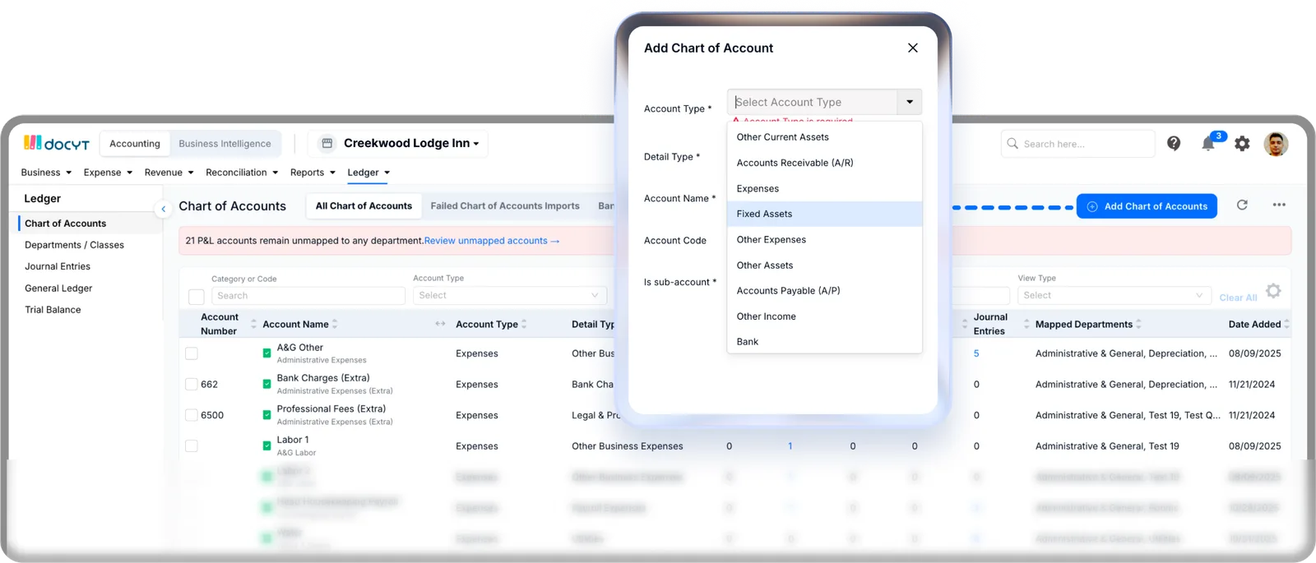This screenshot has height=563, width=1316.
Task: Click the column resize arrows icon after Account Name
Action: tap(440, 324)
